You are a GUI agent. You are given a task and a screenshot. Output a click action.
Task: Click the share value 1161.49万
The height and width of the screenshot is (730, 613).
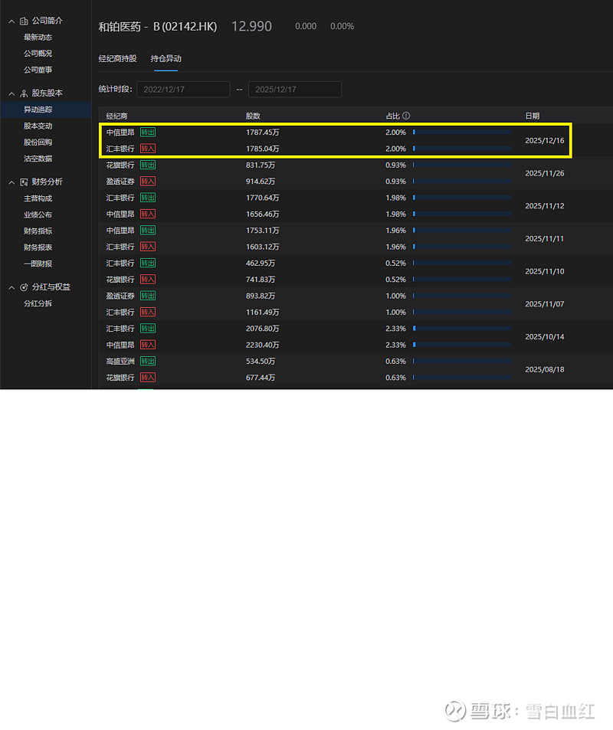click(262, 313)
